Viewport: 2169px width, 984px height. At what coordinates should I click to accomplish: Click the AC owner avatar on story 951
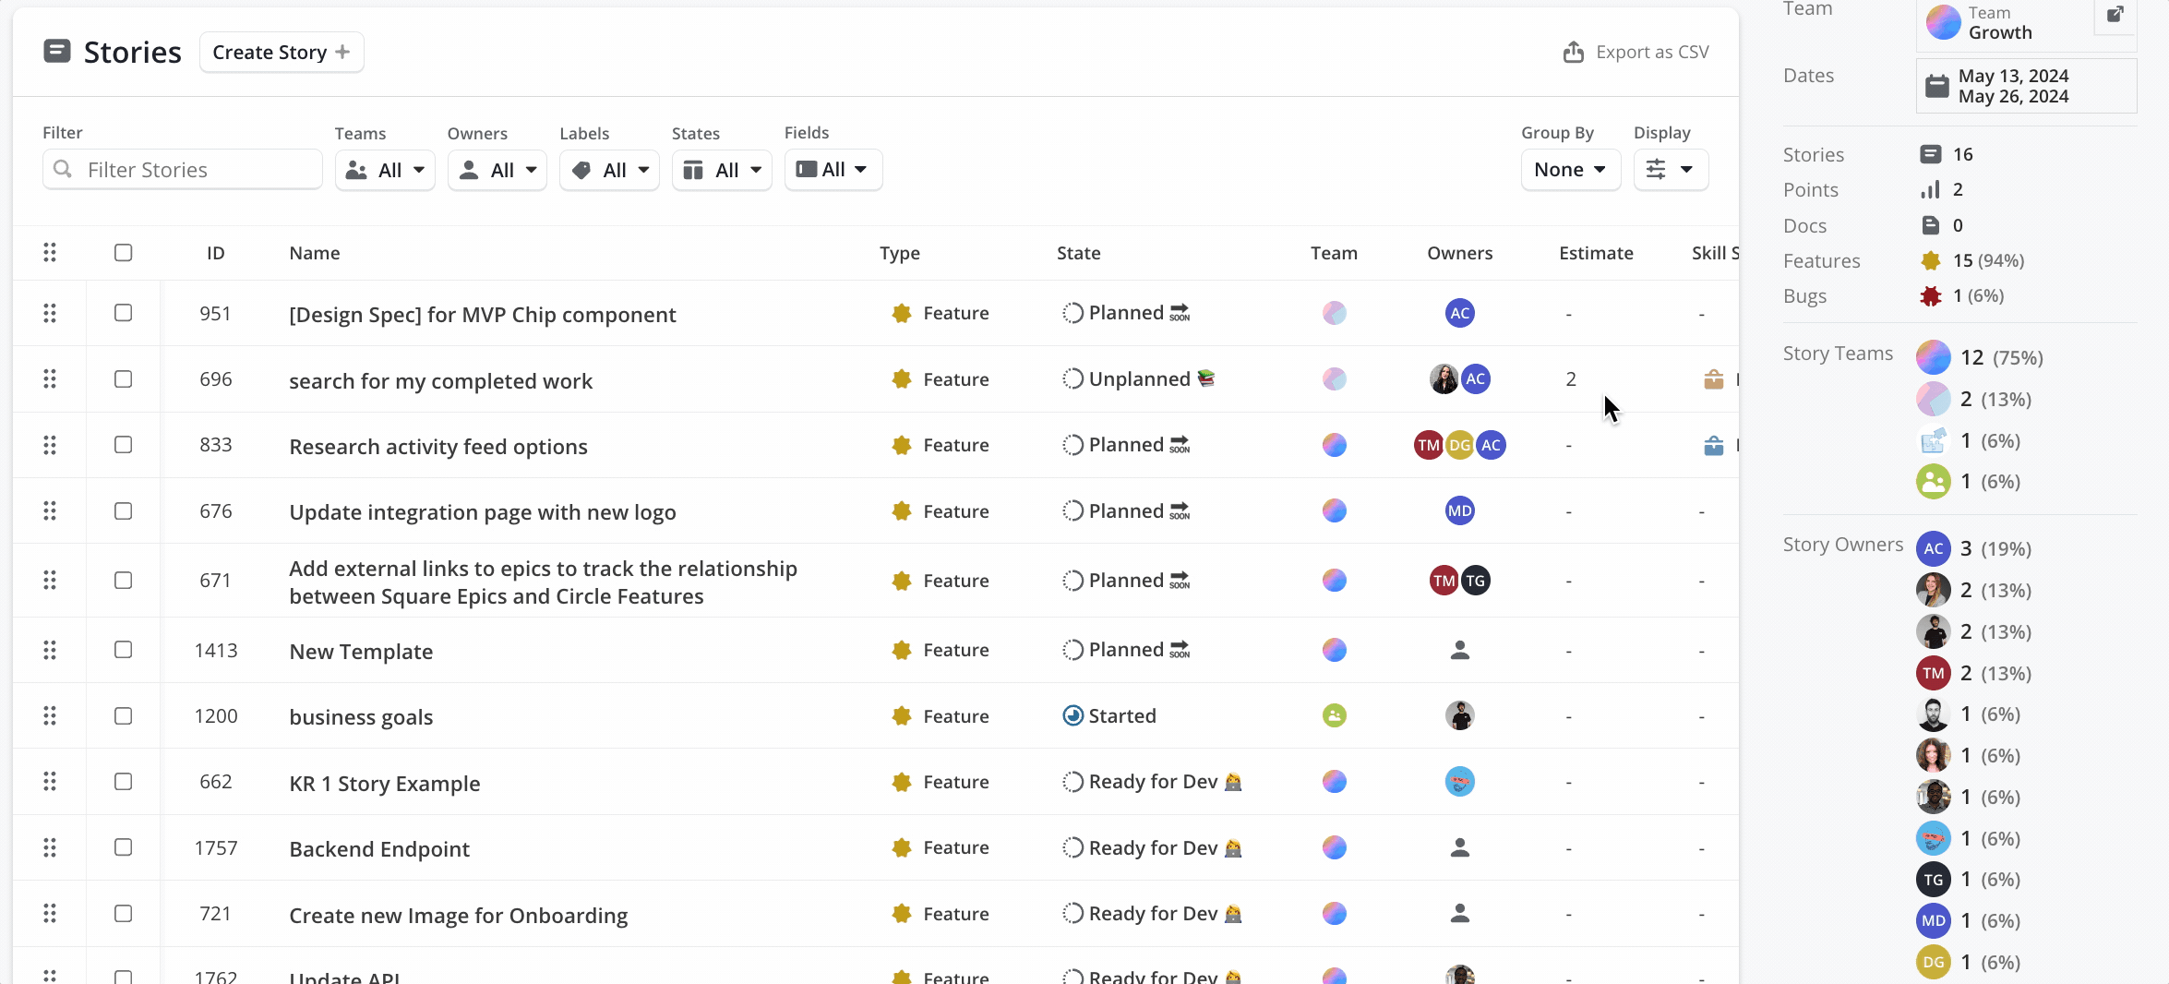1459,314
